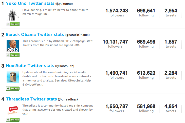This screenshot has width=185, height=123.
Task: Open Barack Obama Twitter stats link
Action: tap(35, 34)
